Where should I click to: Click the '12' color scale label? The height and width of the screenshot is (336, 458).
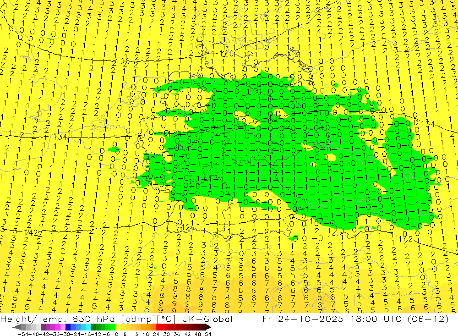[x=136, y=334]
